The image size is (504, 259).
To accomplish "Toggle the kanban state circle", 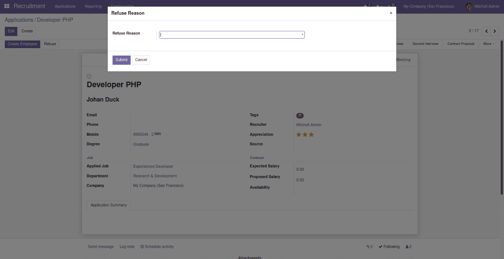I will pyautogui.click(x=89, y=76).
